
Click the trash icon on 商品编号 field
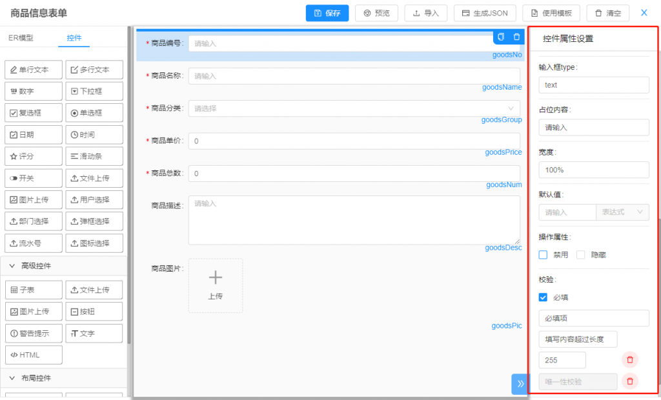516,37
